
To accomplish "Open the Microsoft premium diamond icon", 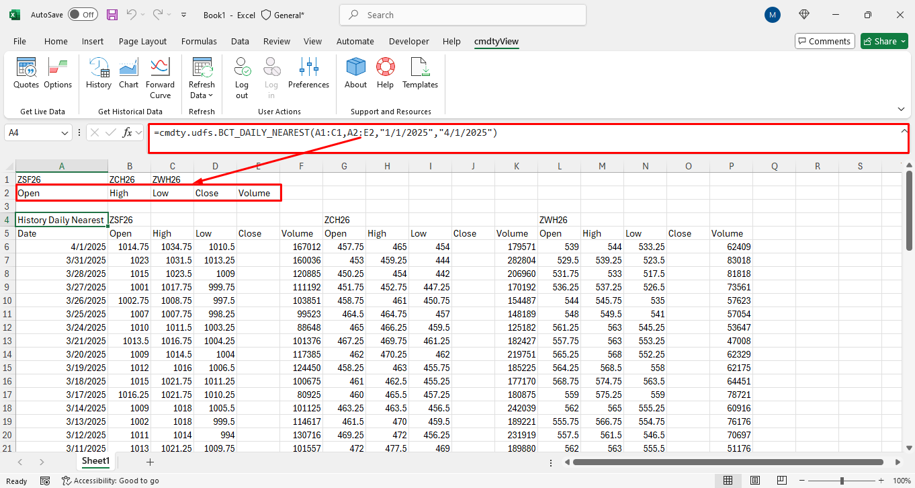I will pos(804,15).
